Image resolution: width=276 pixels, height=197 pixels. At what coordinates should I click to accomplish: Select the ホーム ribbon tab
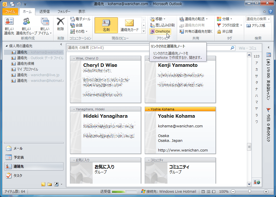click(27, 12)
